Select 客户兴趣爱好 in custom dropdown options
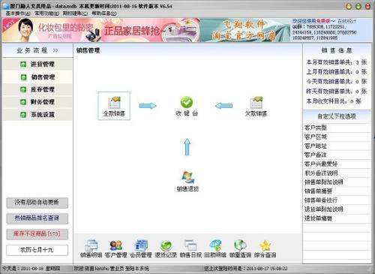 337,164
